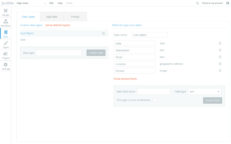Open the Page: index dropdown

tap(31, 3)
